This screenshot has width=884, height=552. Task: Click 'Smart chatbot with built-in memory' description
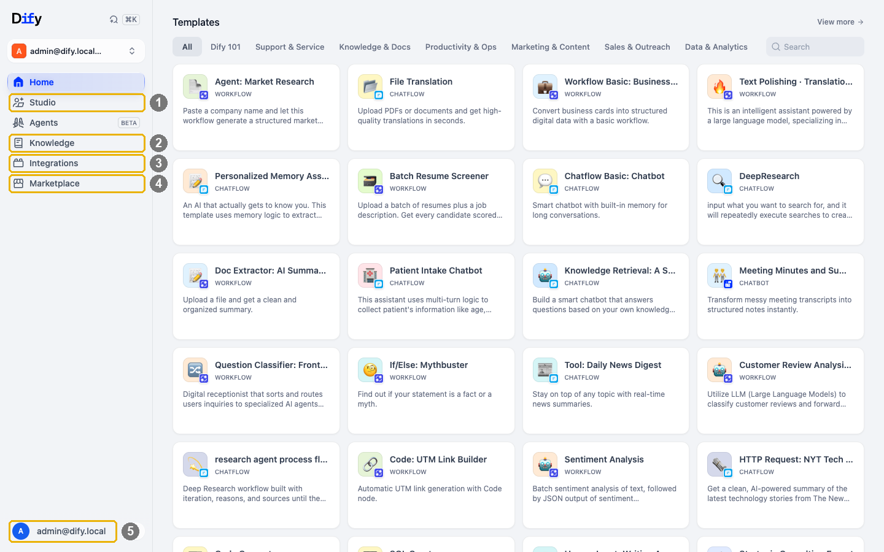[600, 210]
